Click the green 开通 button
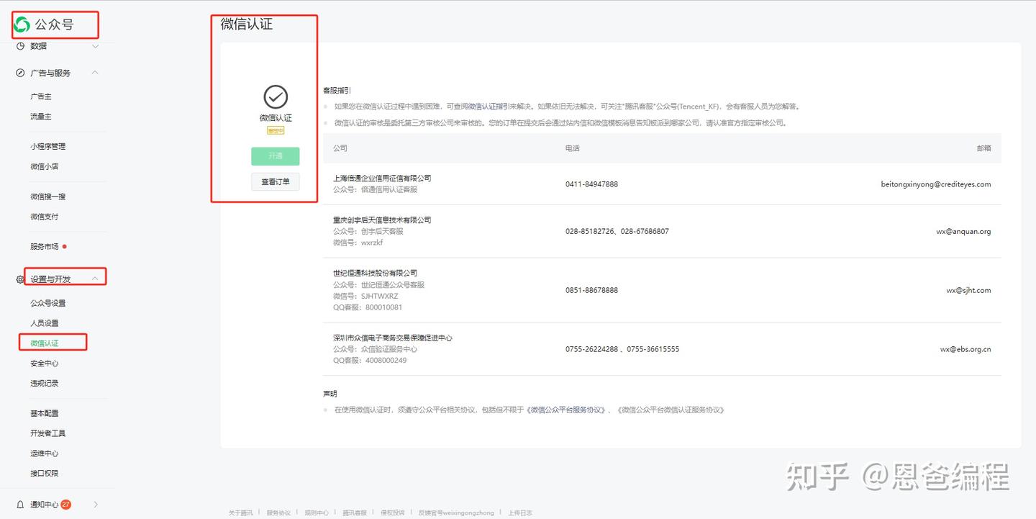Image resolution: width=1036 pixels, height=519 pixels. (276, 156)
